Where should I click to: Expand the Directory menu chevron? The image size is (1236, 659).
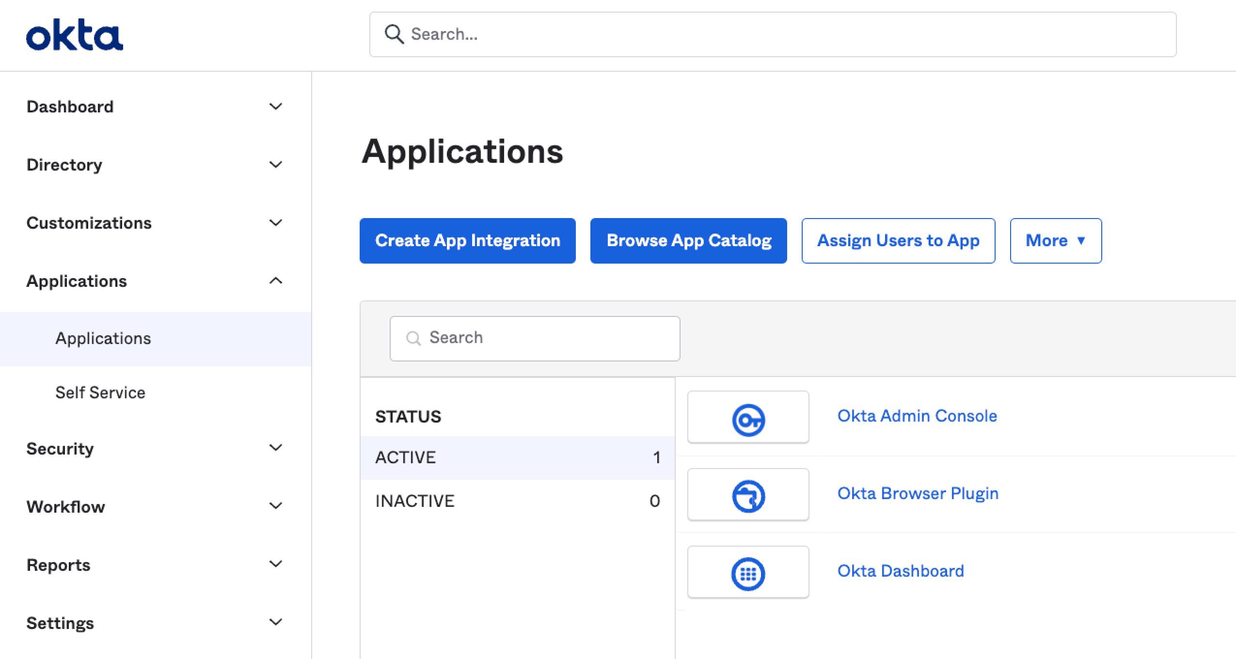point(275,165)
